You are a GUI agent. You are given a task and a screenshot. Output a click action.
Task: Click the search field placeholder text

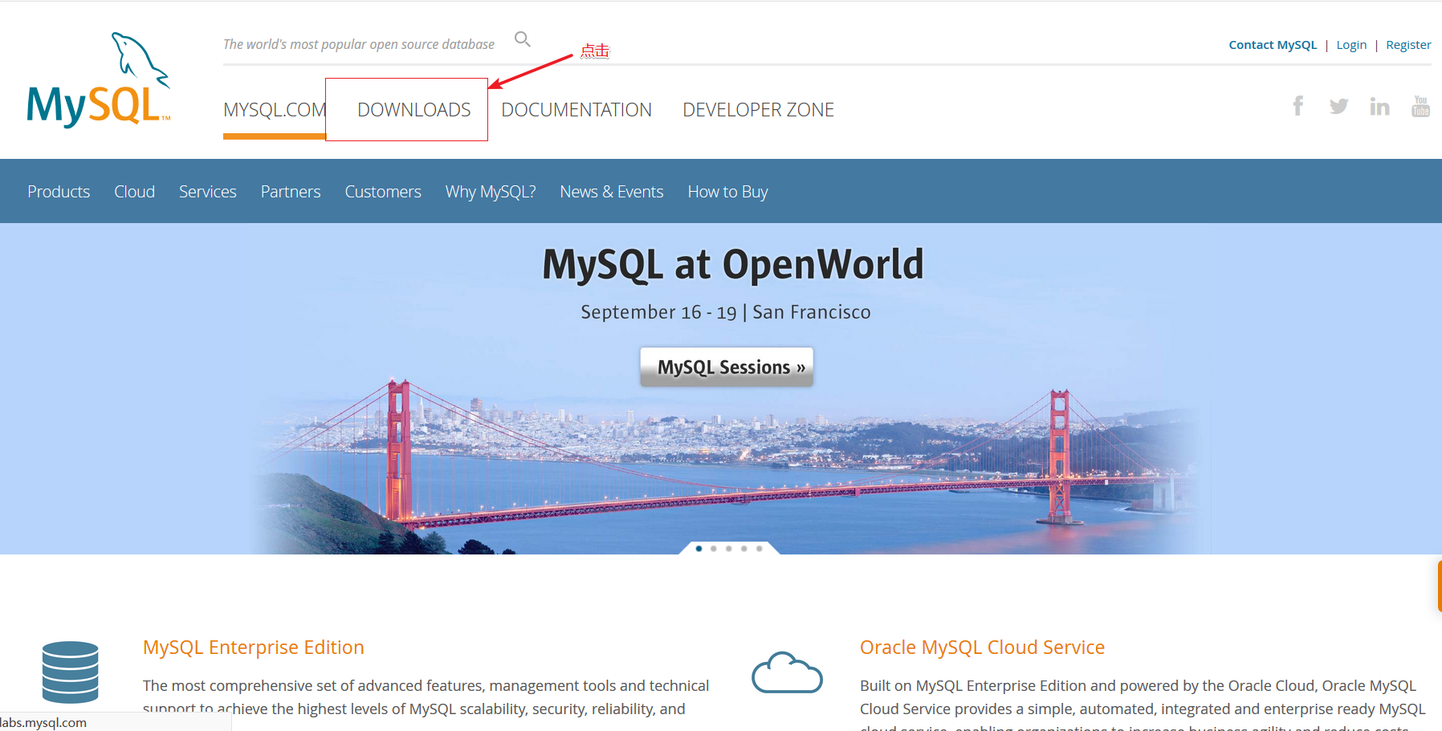(x=359, y=44)
